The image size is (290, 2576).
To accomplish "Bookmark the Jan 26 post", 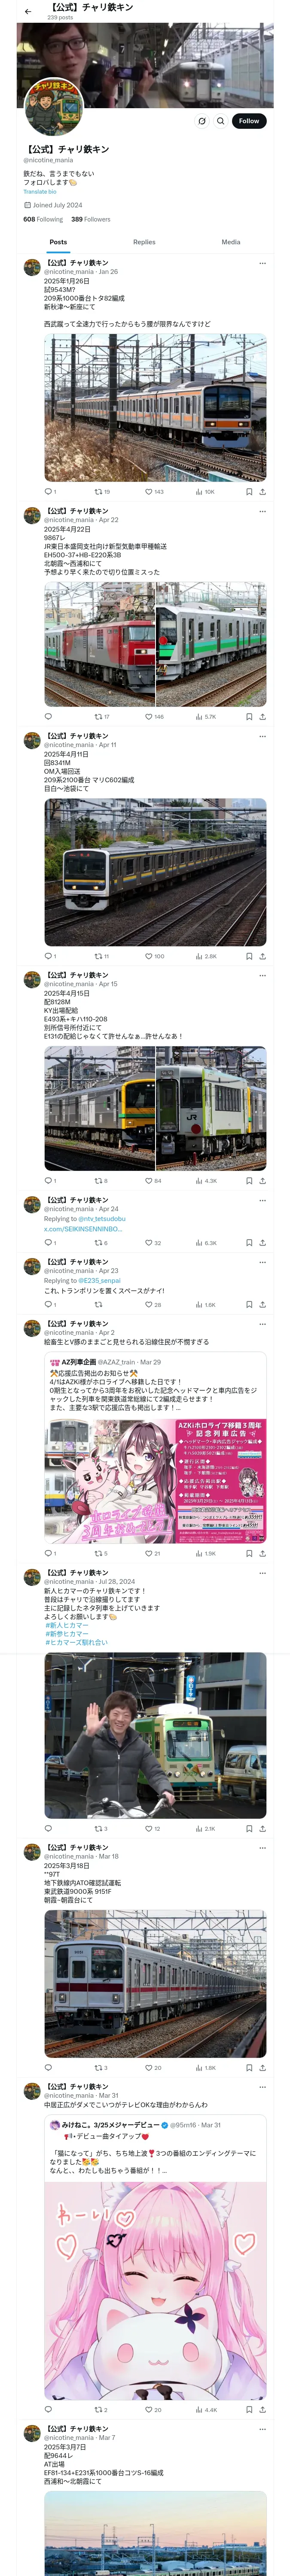I will (249, 492).
